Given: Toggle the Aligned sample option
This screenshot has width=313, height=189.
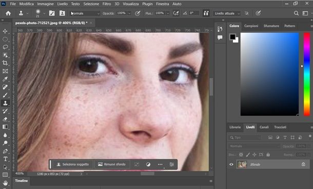Looking at the screenshot, I should pyautogui.click(x=206, y=13).
